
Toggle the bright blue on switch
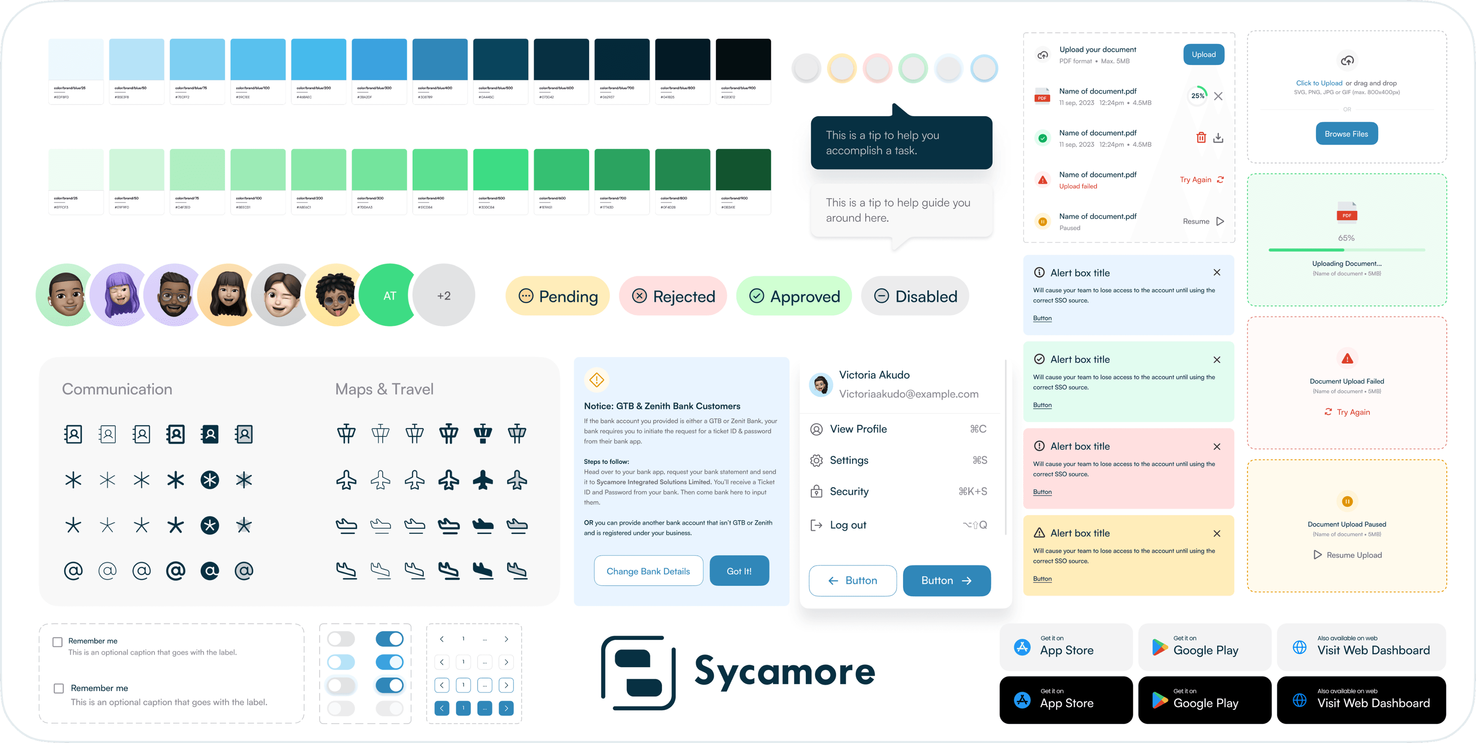pos(390,662)
